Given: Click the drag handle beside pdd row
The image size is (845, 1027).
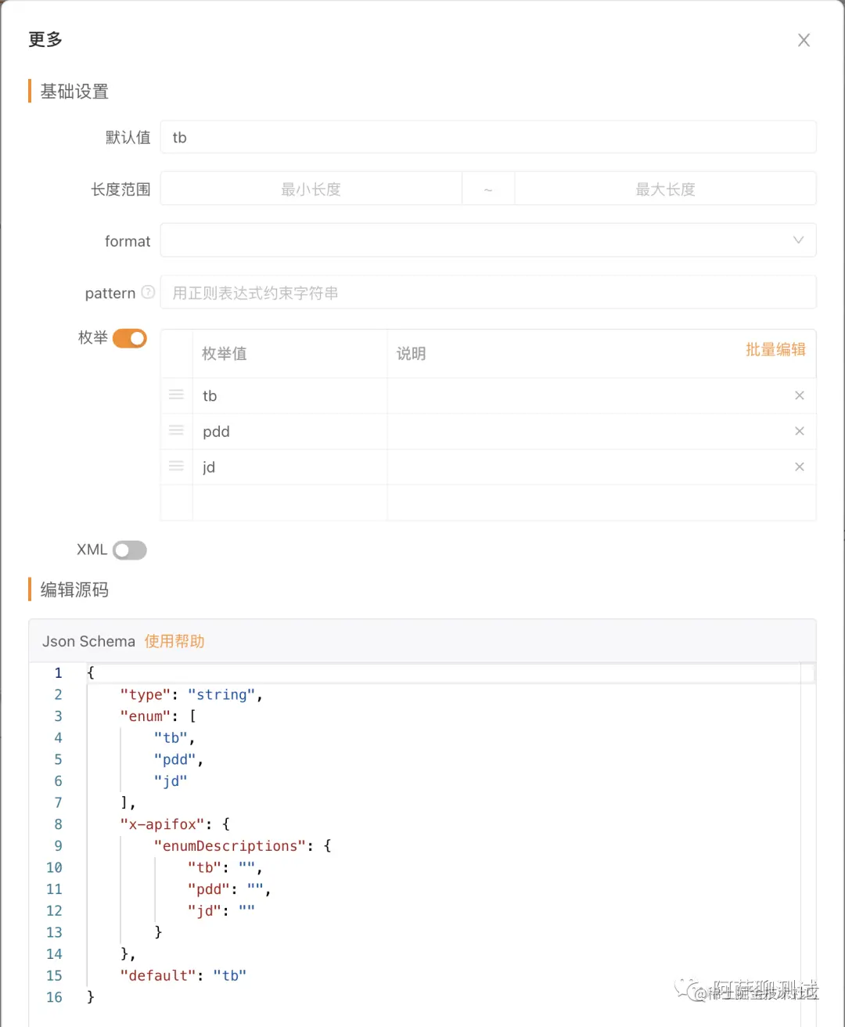Looking at the screenshot, I should [x=176, y=431].
